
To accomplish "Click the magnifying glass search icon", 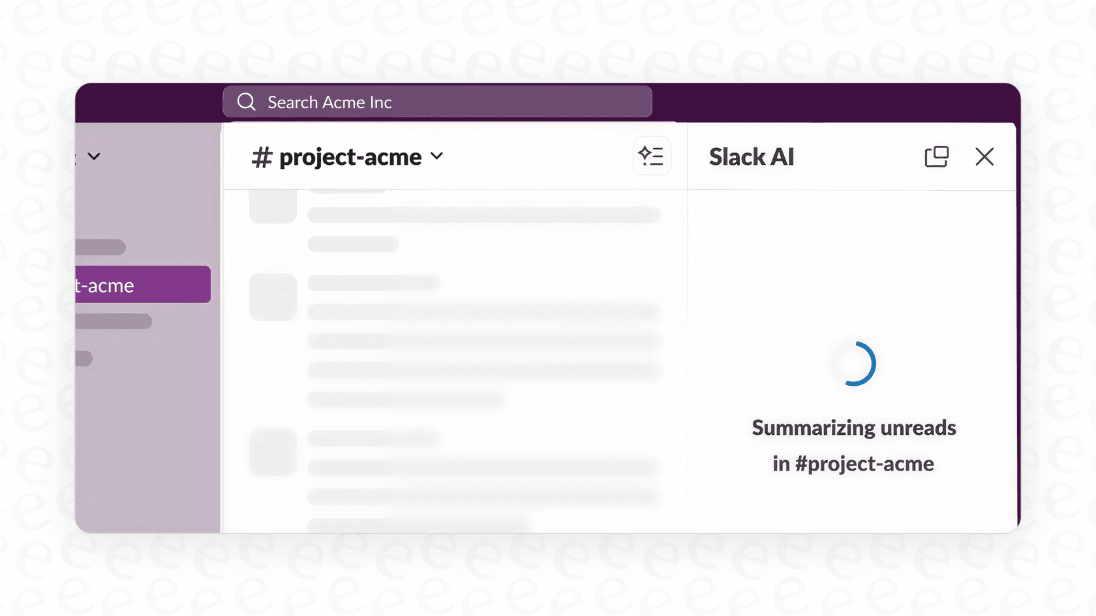I will (246, 102).
